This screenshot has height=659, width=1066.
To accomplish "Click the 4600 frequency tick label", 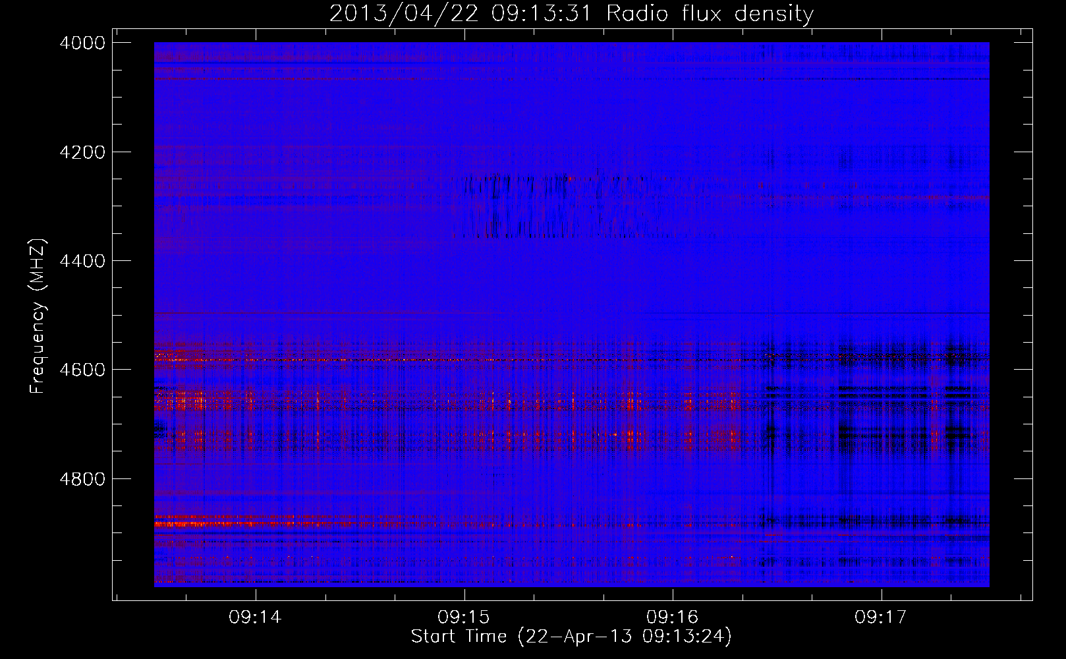I will click(82, 370).
